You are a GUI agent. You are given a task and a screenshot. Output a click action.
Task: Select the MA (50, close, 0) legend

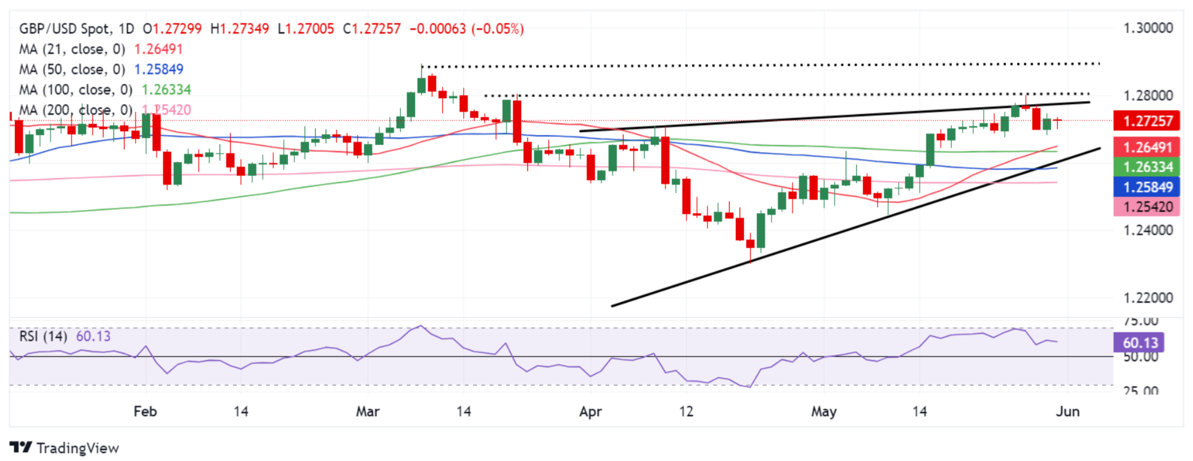[72, 70]
